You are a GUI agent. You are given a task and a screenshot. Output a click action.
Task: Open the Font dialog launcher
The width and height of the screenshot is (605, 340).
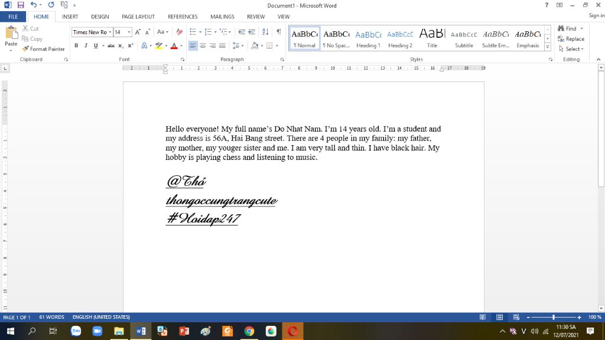183,60
